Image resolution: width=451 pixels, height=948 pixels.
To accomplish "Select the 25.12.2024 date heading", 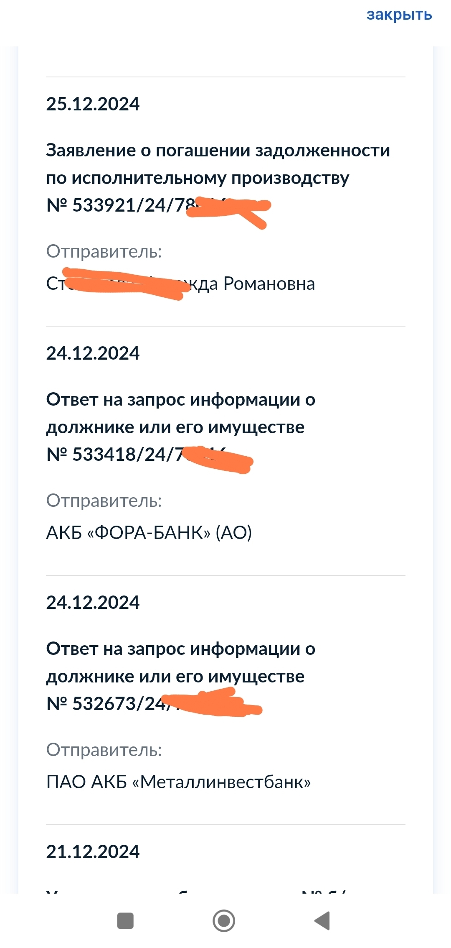I will (x=93, y=104).
